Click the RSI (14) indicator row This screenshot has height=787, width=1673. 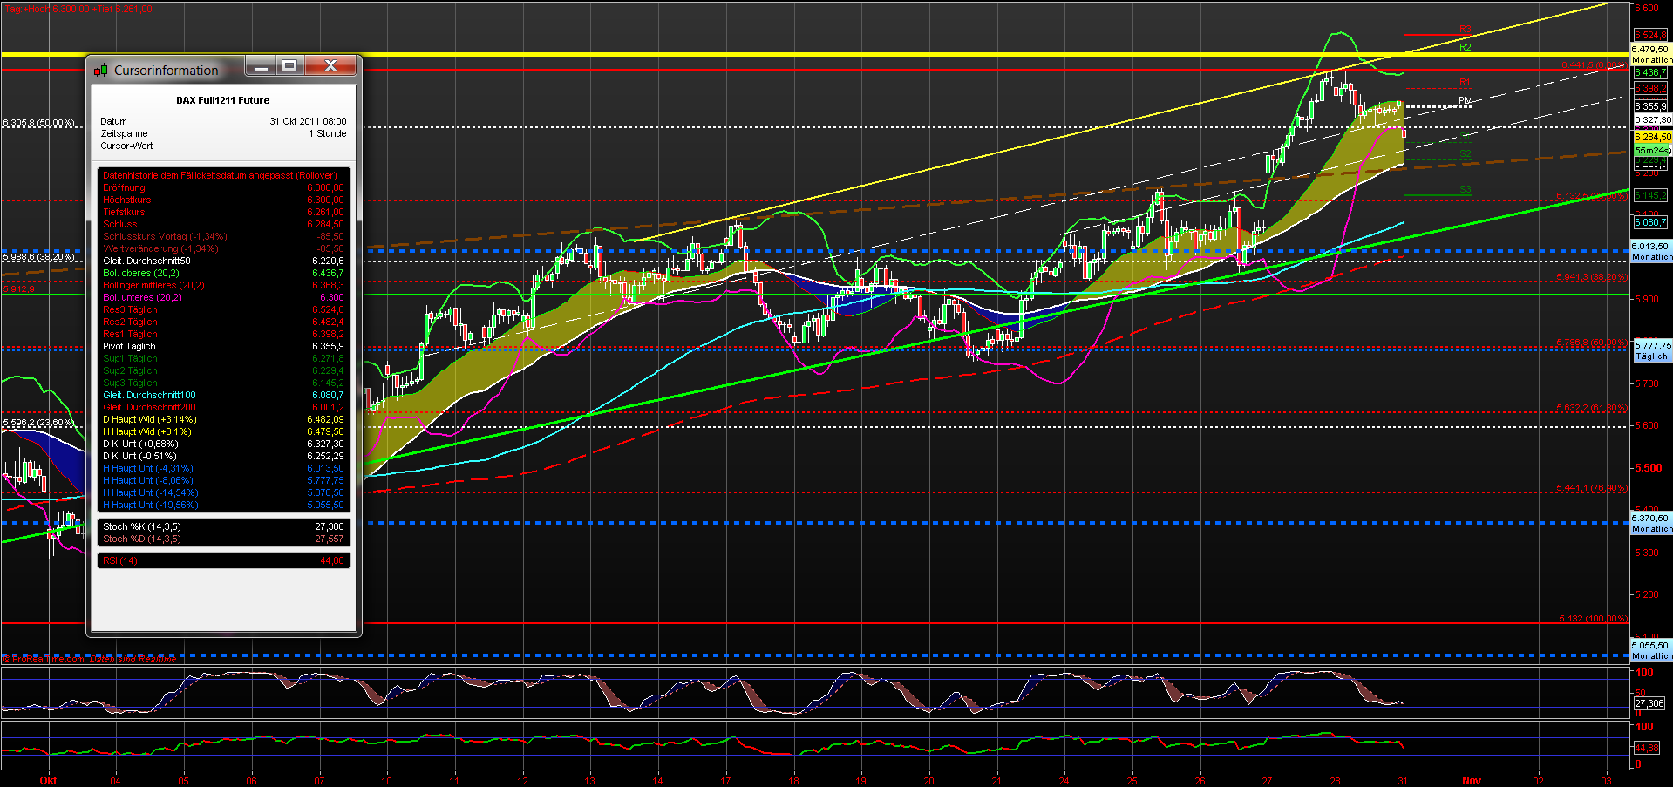point(222,560)
